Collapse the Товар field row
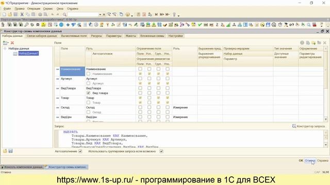This screenshot has width=330, height=185. click(x=57, y=98)
